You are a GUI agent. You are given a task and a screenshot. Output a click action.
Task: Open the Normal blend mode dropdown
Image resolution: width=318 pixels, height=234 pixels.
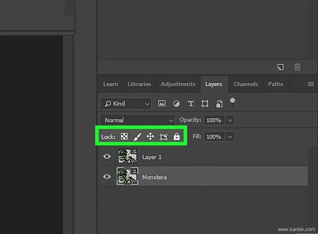click(x=137, y=120)
